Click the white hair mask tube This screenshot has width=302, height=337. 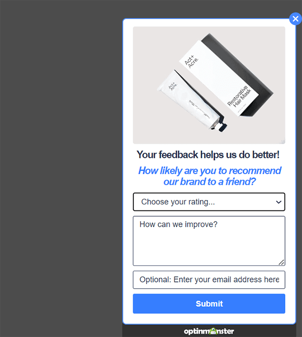click(x=190, y=100)
